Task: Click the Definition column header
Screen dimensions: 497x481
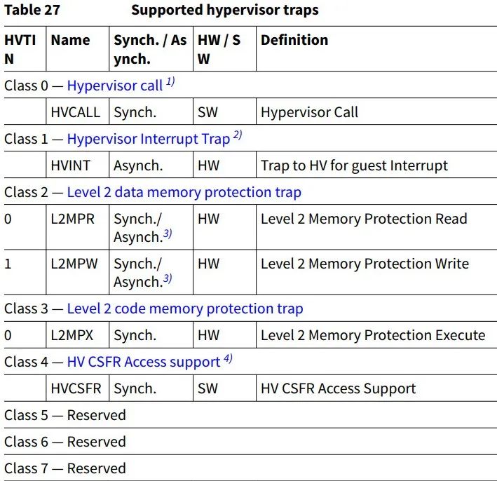Action: 294,40
